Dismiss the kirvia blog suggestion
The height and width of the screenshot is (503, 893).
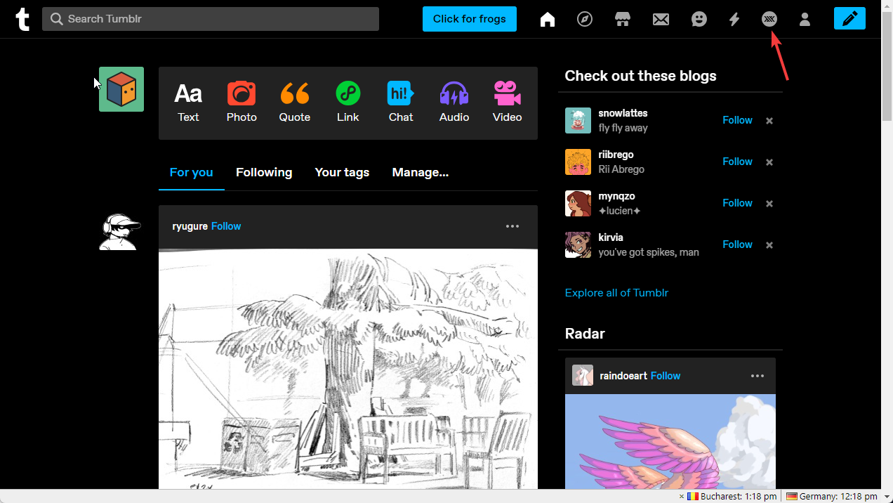pyautogui.click(x=769, y=245)
